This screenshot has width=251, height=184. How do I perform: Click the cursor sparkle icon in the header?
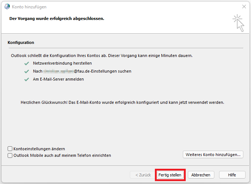(238, 23)
